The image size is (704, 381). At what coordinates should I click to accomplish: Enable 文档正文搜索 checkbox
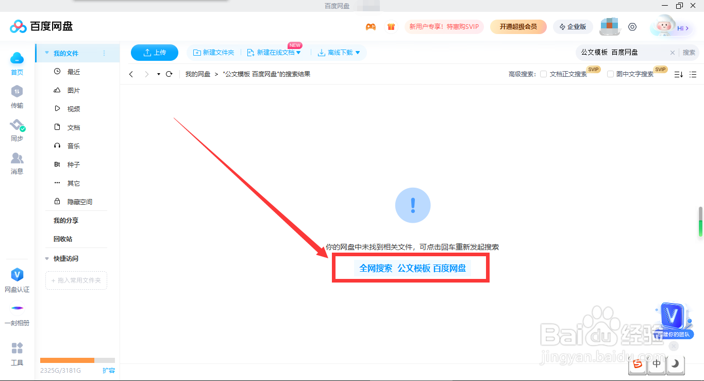pos(543,74)
